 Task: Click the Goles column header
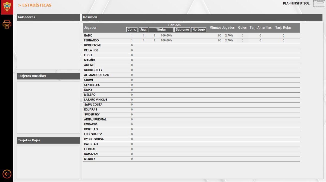click(x=242, y=28)
